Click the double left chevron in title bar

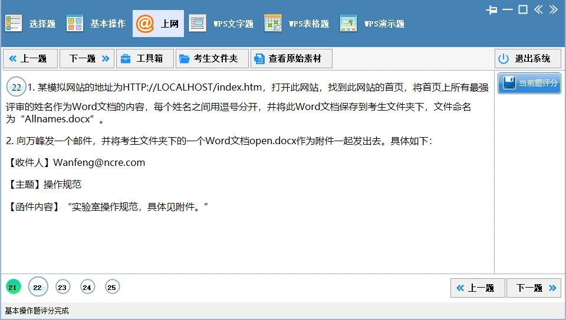point(538,9)
